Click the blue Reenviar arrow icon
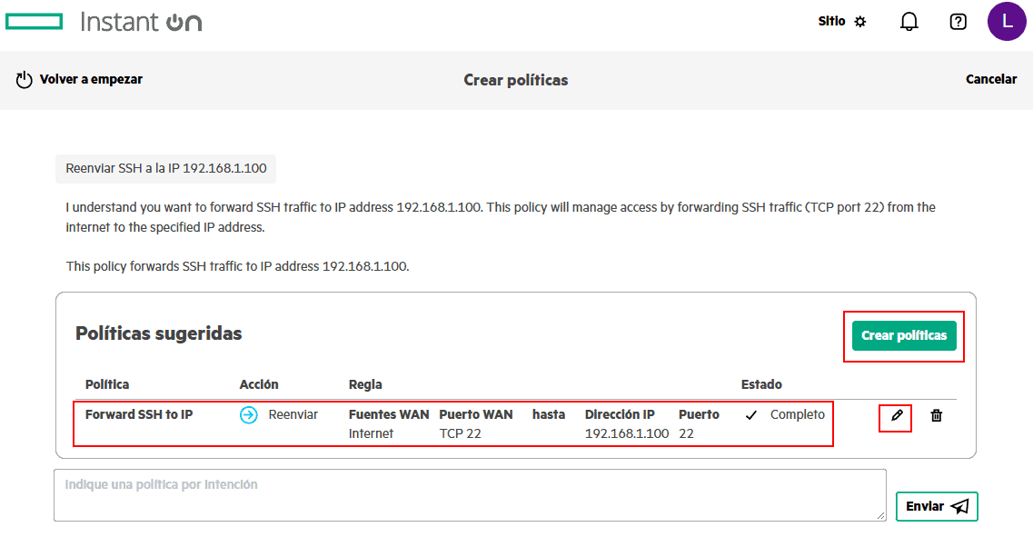 point(249,415)
